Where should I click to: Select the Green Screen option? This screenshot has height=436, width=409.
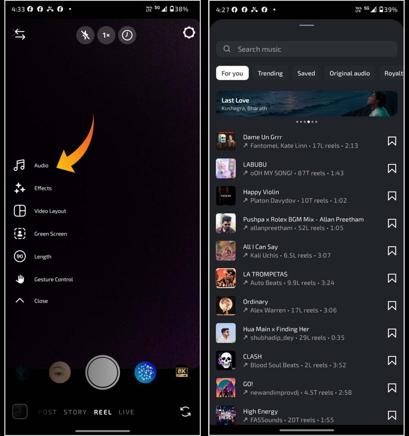click(40, 234)
